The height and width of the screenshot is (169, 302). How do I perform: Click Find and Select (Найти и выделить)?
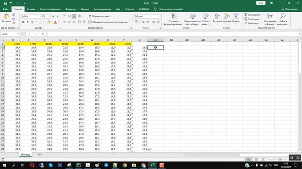click(283, 19)
